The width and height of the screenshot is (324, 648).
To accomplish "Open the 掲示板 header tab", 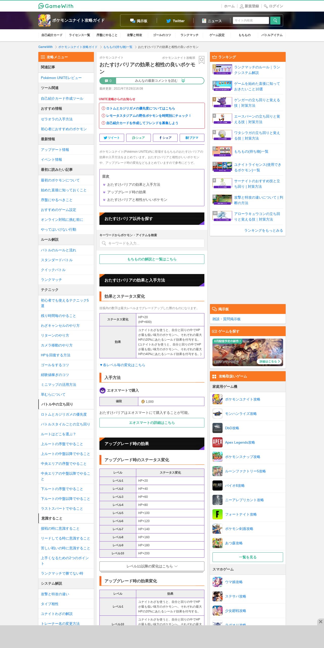I will pos(139,21).
